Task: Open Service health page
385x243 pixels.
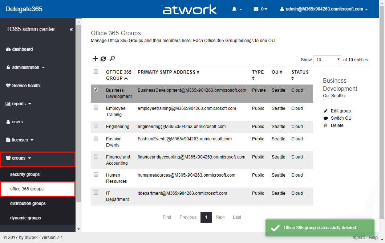Action: 26,86
